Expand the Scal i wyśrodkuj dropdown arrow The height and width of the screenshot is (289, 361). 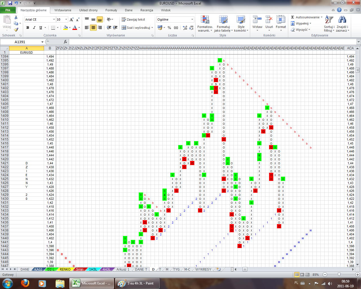click(152, 28)
